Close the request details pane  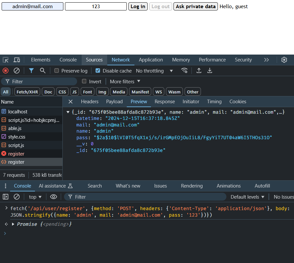(71, 102)
